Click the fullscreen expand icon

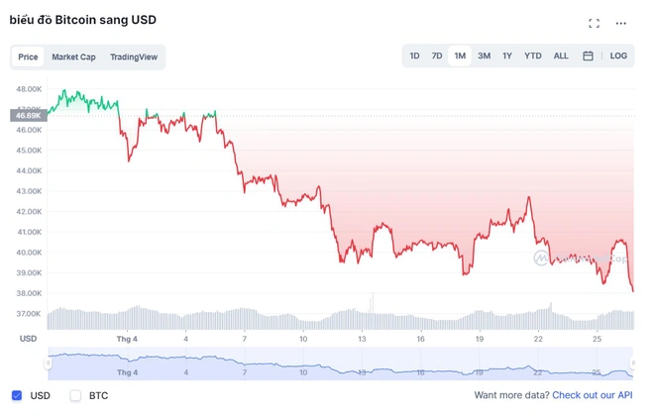[x=594, y=23]
